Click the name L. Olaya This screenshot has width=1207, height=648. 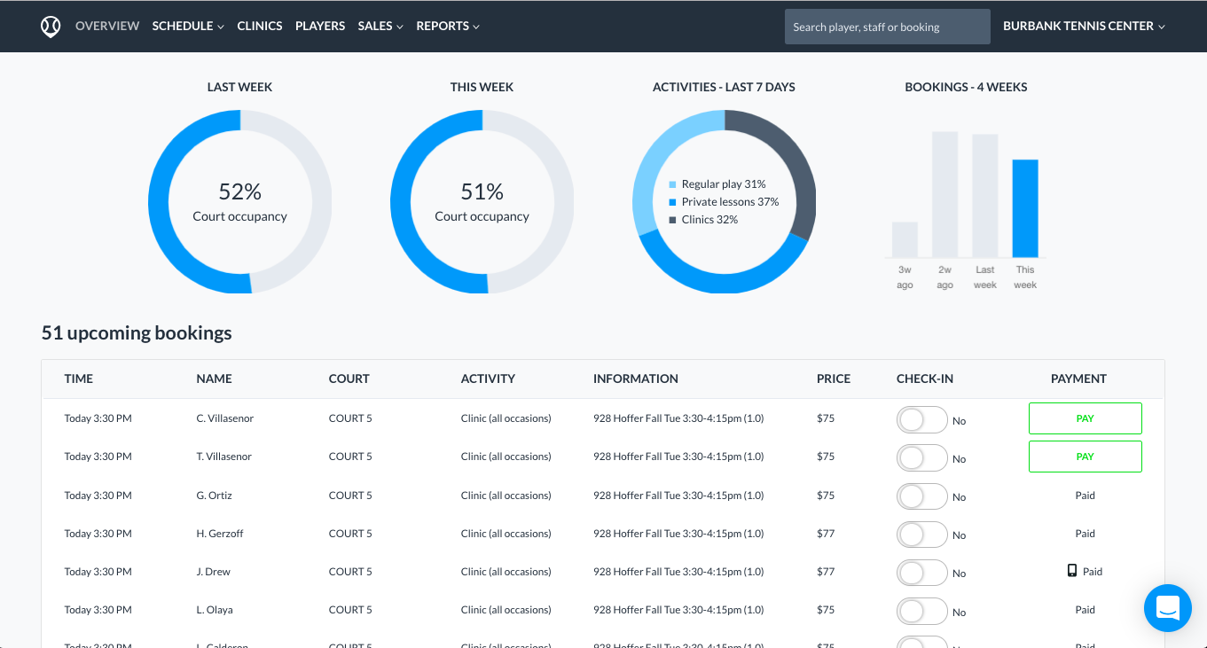[x=215, y=609]
